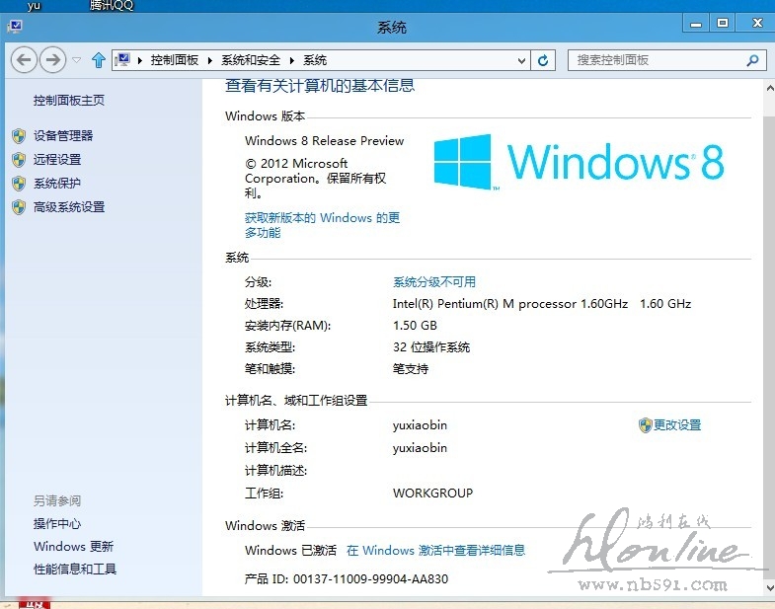The image size is (775, 609).
Task: Click the shield icon beside 高级系统设置
Action: 19,207
